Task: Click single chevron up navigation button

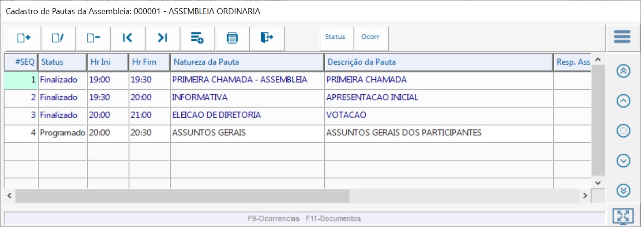Action: [623, 101]
